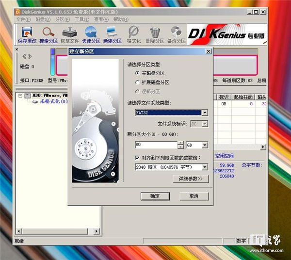Click Detailed Parameters (详细参数>>) button

[x=191, y=179]
